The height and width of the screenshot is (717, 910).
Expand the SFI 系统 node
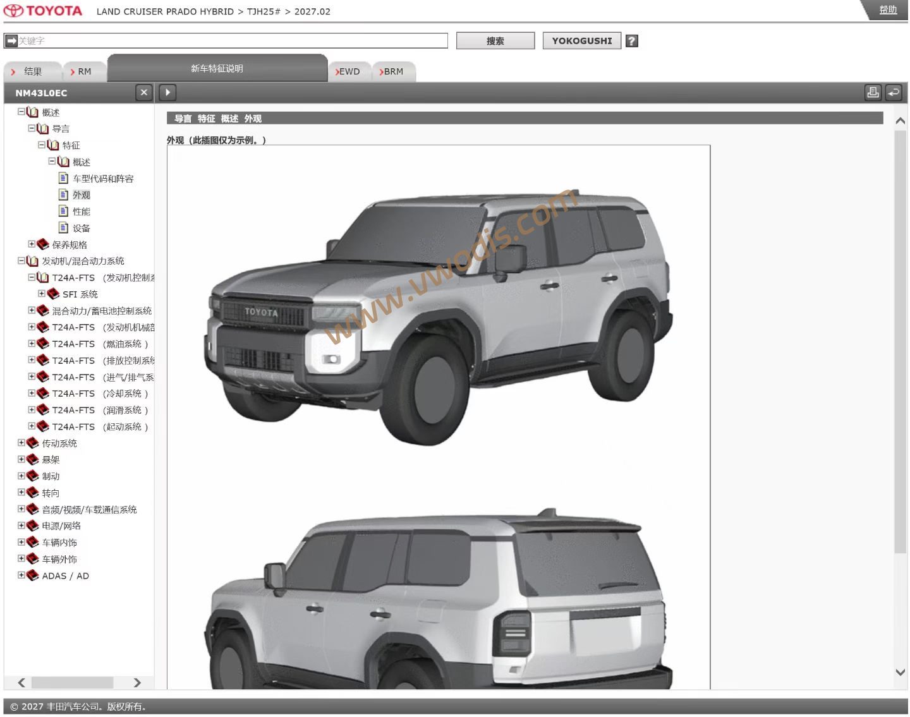42,294
